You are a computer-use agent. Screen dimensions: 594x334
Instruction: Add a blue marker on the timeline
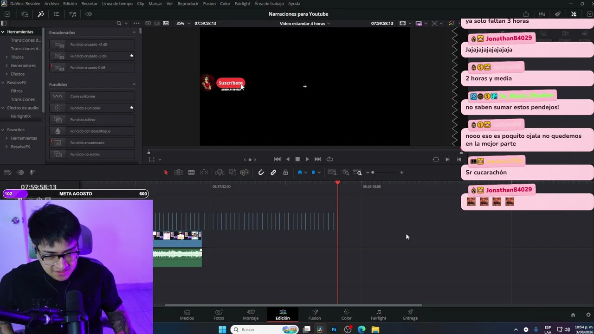coord(313,173)
